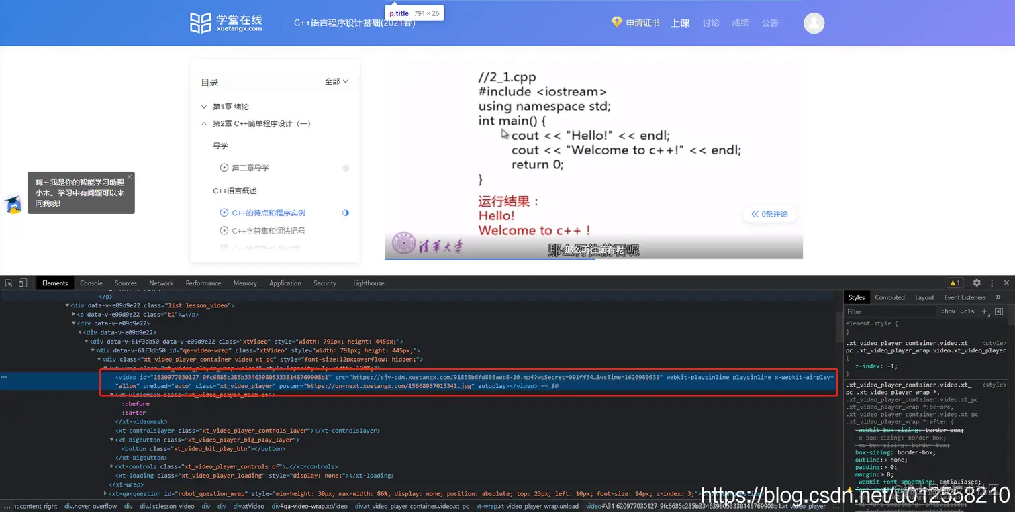Click the play icon beside 第二章导学

tap(224, 168)
